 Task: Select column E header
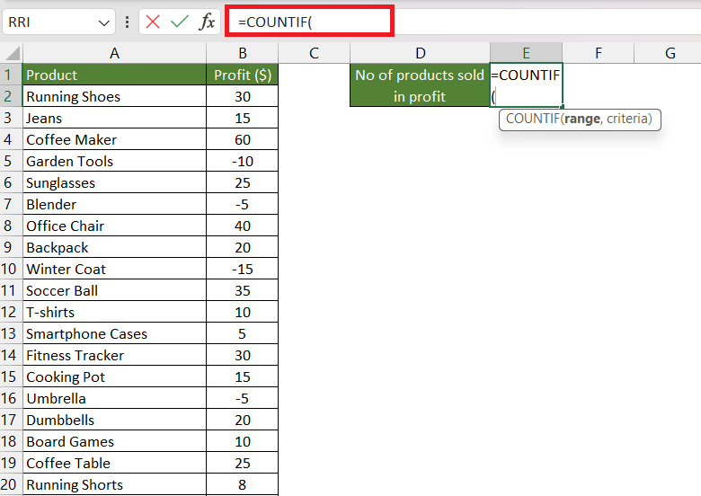[526, 53]
